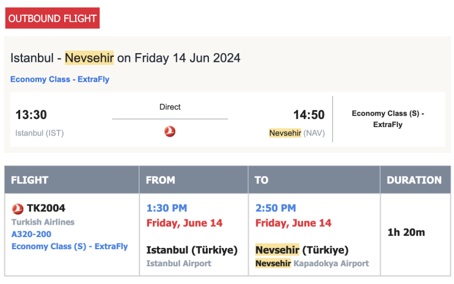
Task: Click the 2:50 PM arrival time
Action: click(276, 208)
